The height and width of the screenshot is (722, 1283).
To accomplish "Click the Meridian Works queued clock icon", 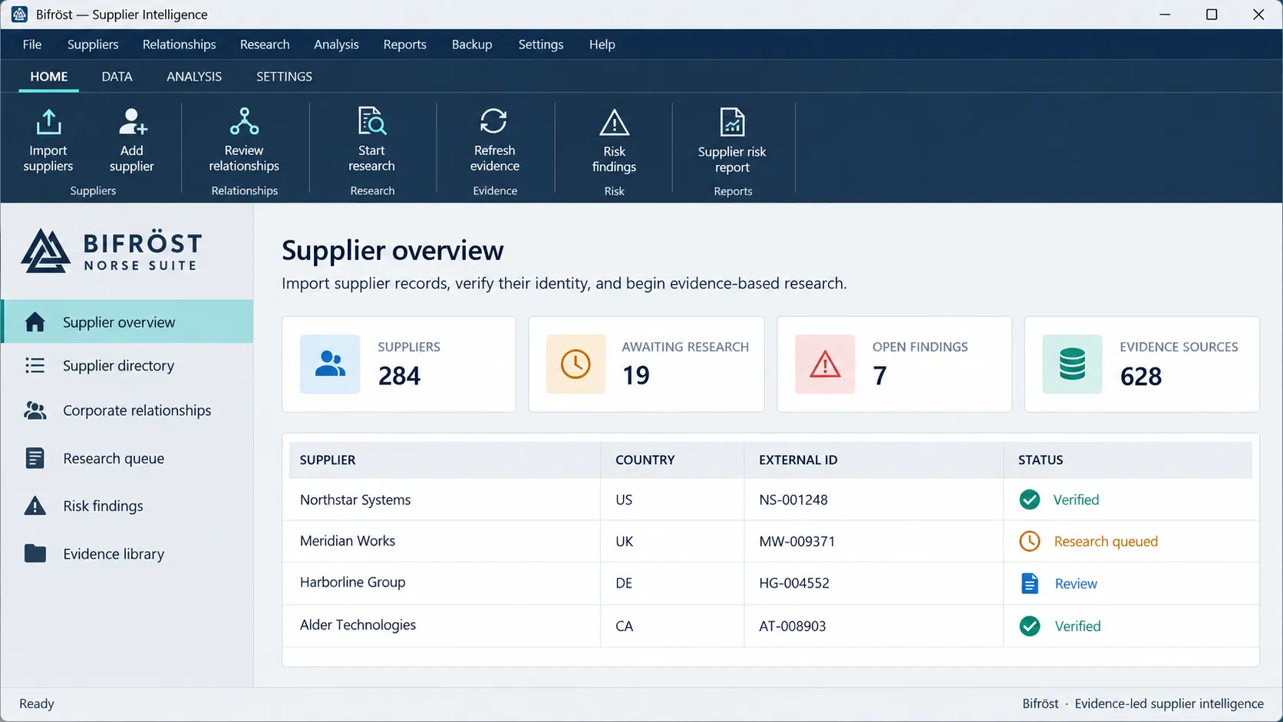I will 1030,541.
